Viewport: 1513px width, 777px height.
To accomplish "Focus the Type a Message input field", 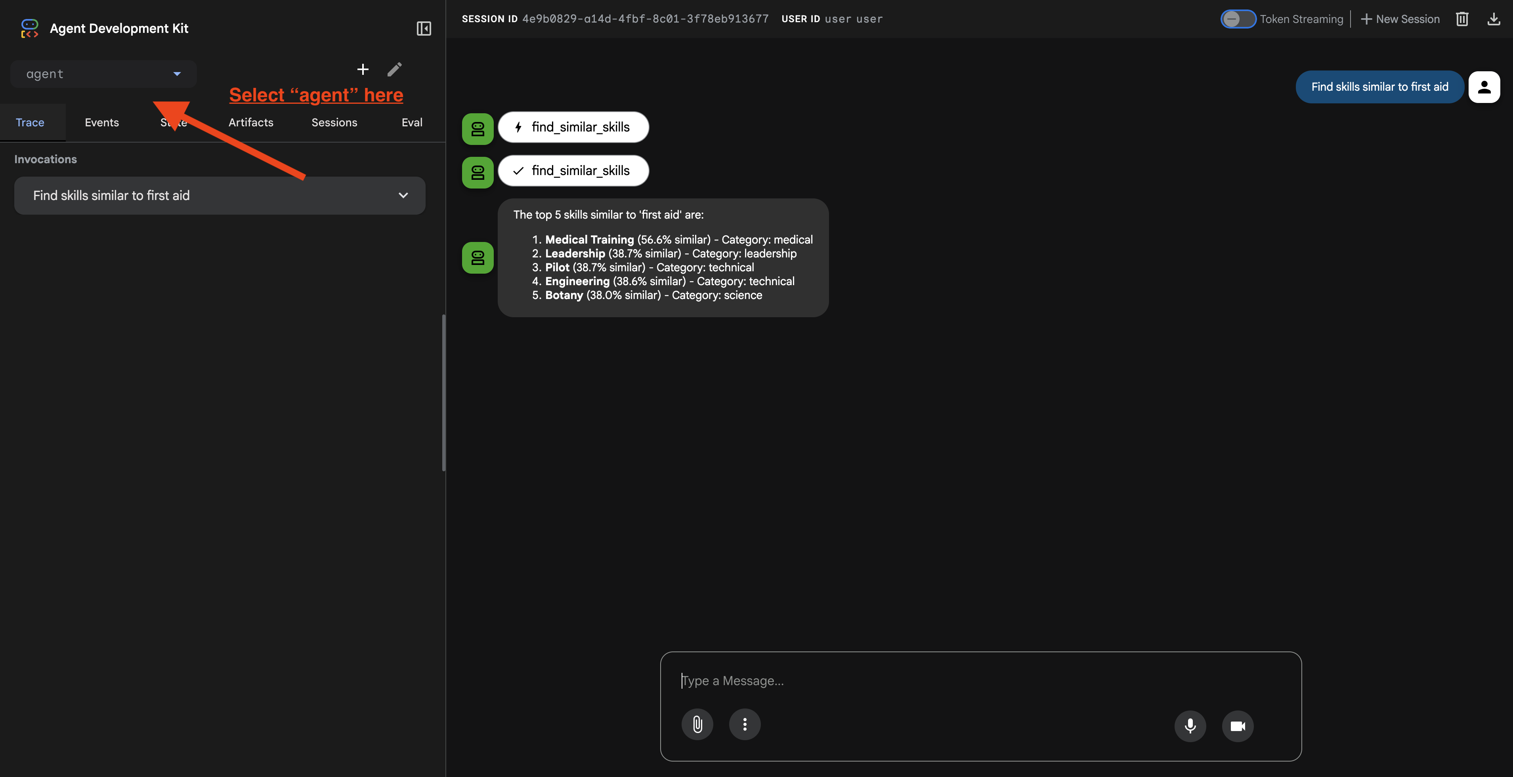I will [980, 681].
